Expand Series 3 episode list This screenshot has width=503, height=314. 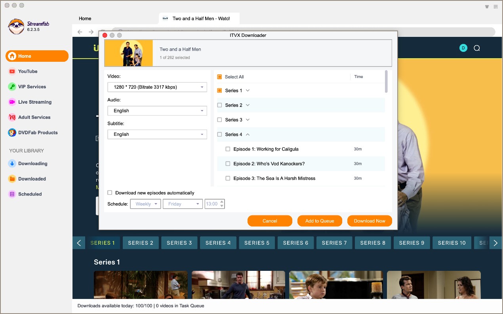[248, 120]
